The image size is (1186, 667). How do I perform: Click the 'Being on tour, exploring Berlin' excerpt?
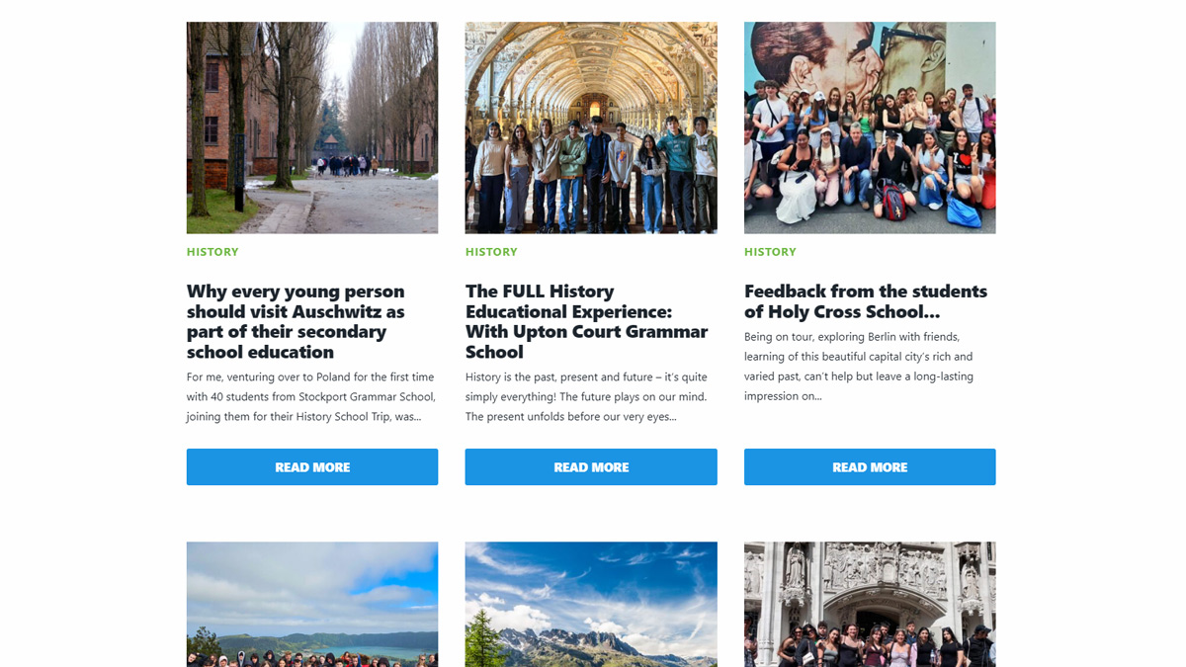pos(859,366)
